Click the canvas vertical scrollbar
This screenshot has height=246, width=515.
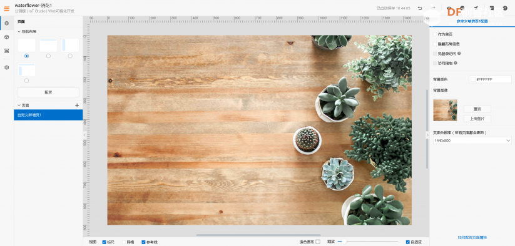tap(427, 129)
